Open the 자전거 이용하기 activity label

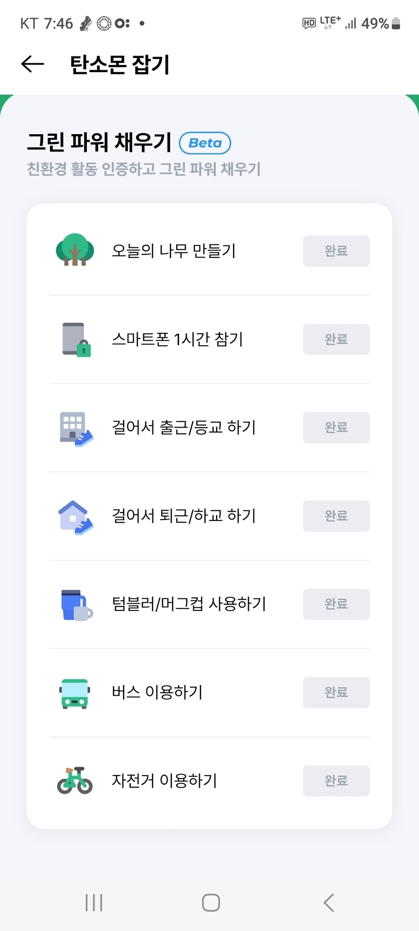(x=164, y=781)
